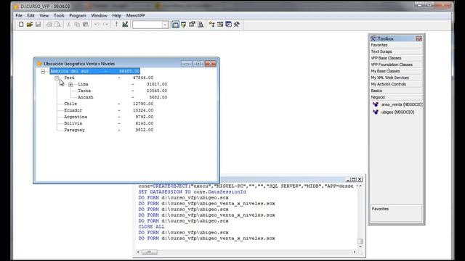Open the Document View toolbar icon
This screenshot has width=465, height=261.
pyautogui.click(x=201, y=24)
